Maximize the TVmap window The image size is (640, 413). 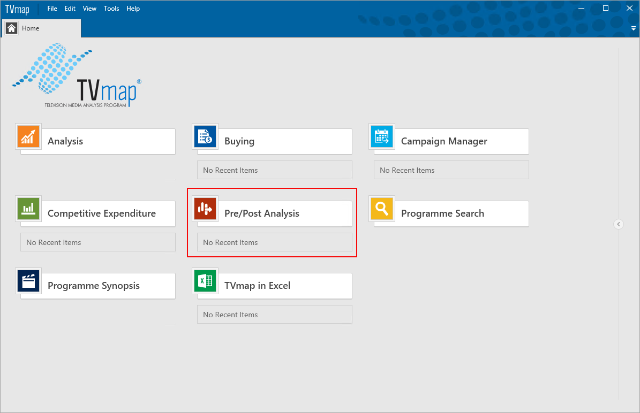coord(606,8)
